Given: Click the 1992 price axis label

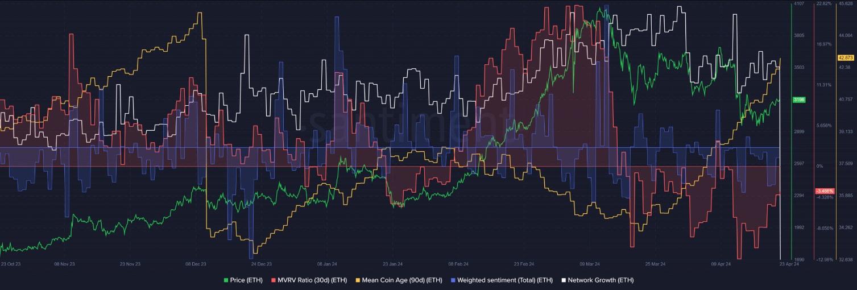Looking at the screenshot, I should [x=799, y=227].
